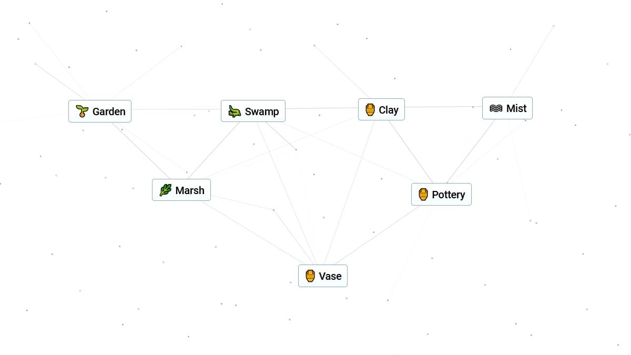
Task: Click the crocodile icon on Swamp
Action: click(235, 111)
